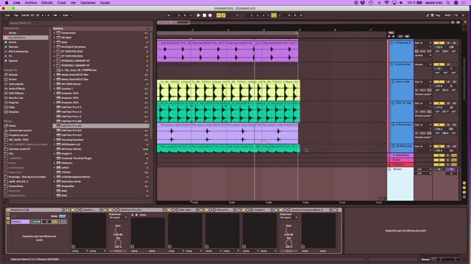Click the Instruments category icon
This screenshot has height=264, width=471.
[x=6, y=84]
